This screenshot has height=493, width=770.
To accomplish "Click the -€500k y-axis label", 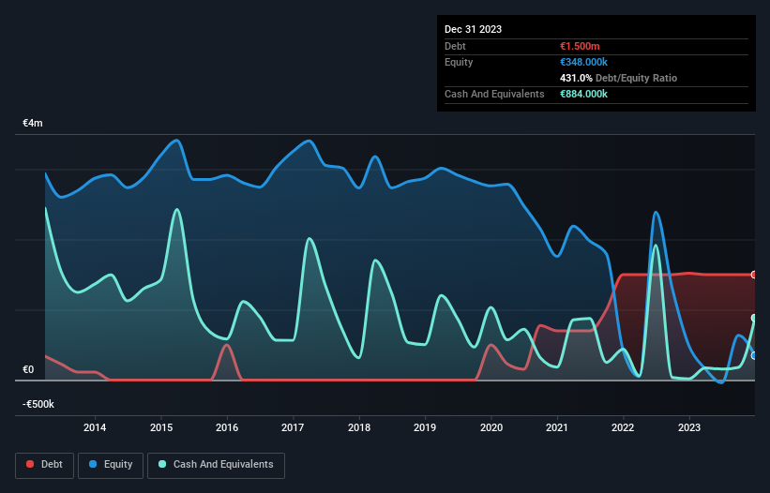I will coord(38,404).
